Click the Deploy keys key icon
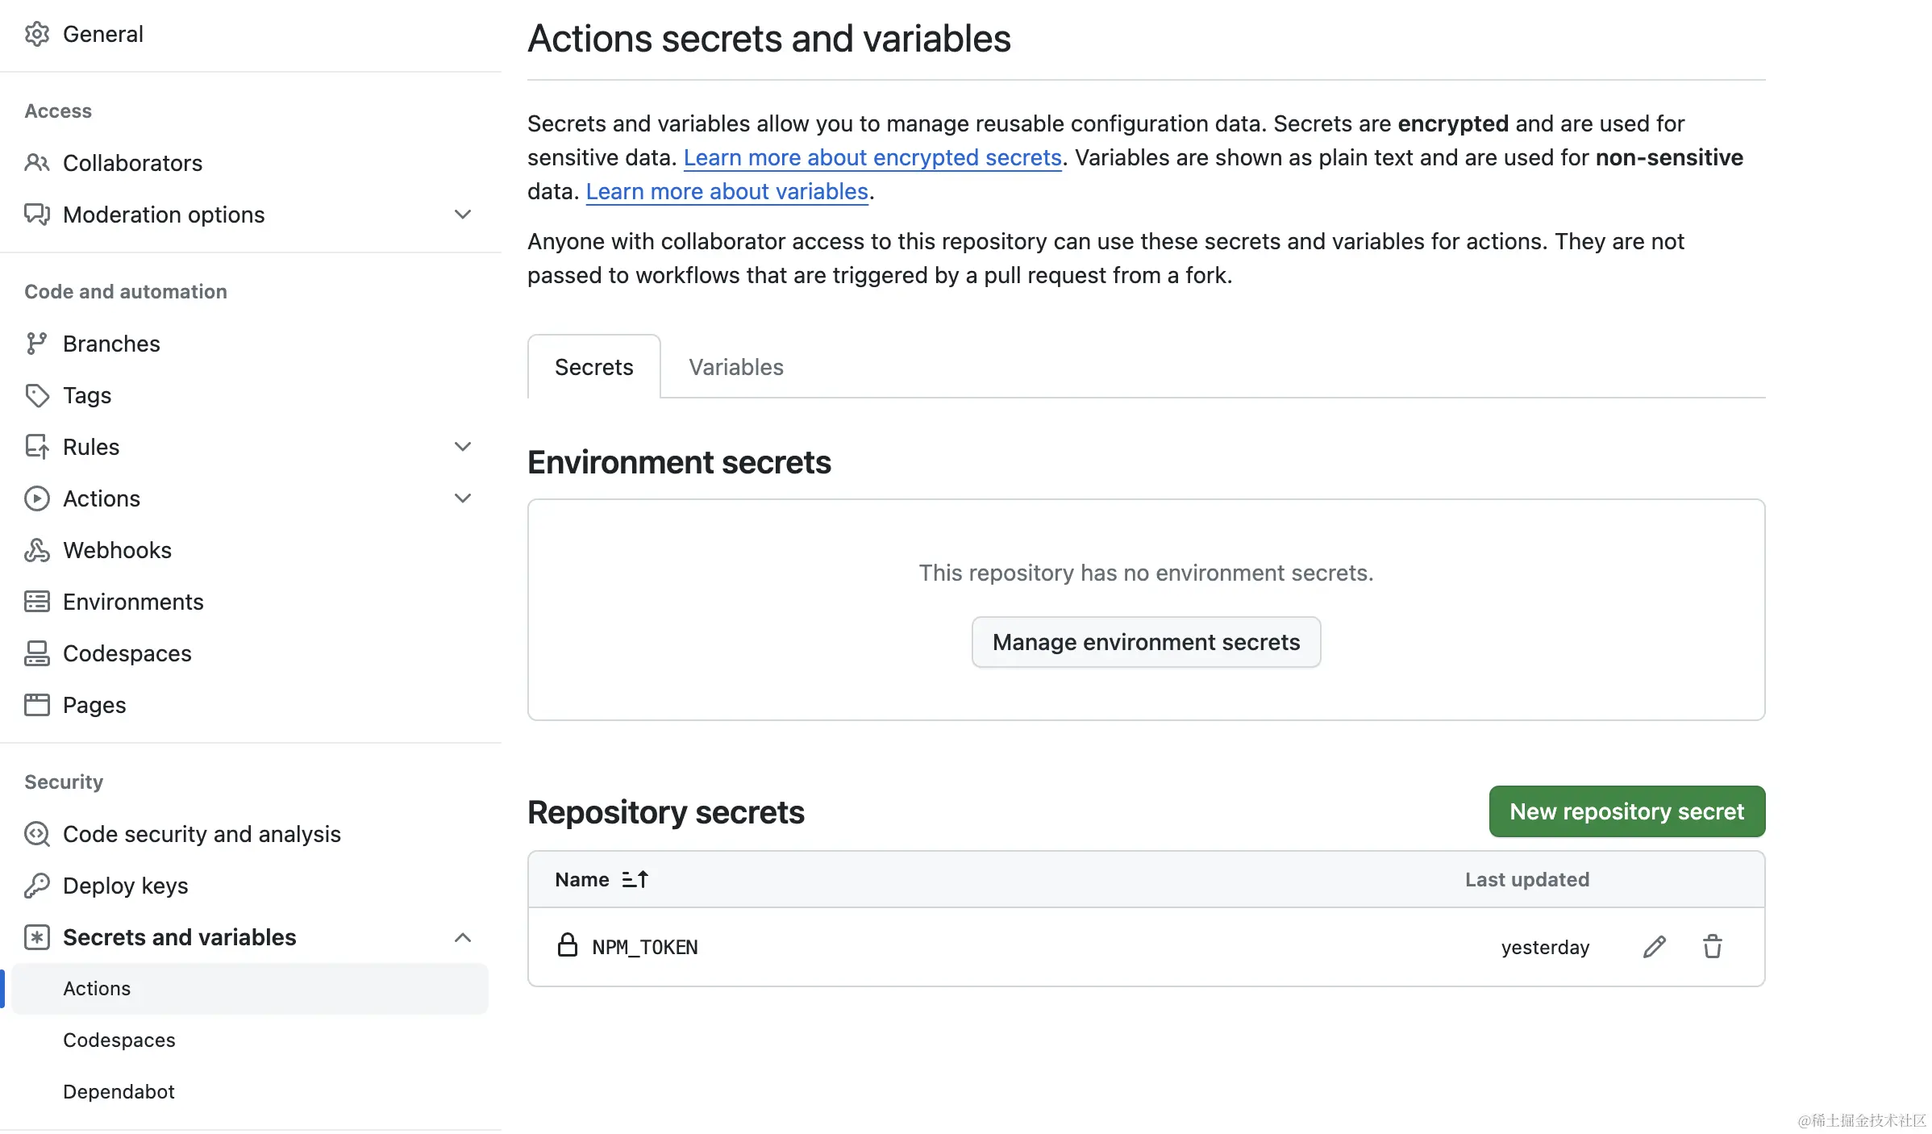This screenshot has height=1134, width=1932. tap(37, 886)
